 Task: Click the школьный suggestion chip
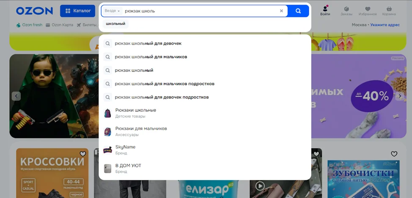pos(115,24)
